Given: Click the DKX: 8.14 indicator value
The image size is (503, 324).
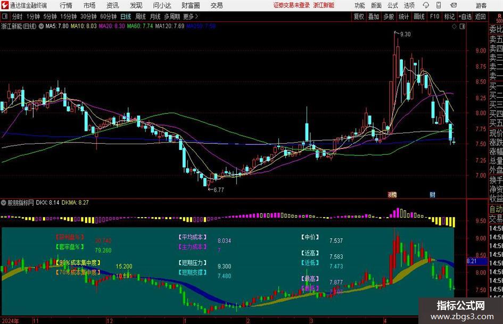Looking at the screenshot, I should tap(47, 202).
